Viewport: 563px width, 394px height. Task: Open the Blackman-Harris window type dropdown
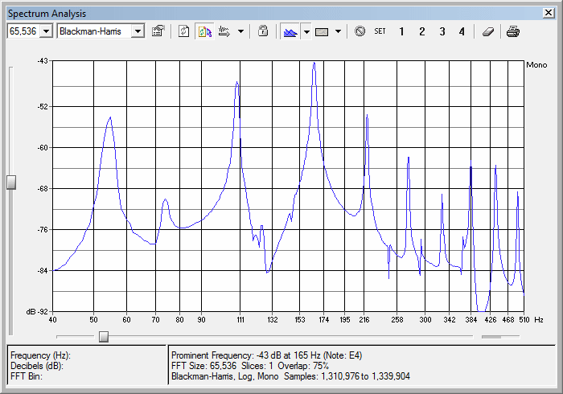coord(138,31)
